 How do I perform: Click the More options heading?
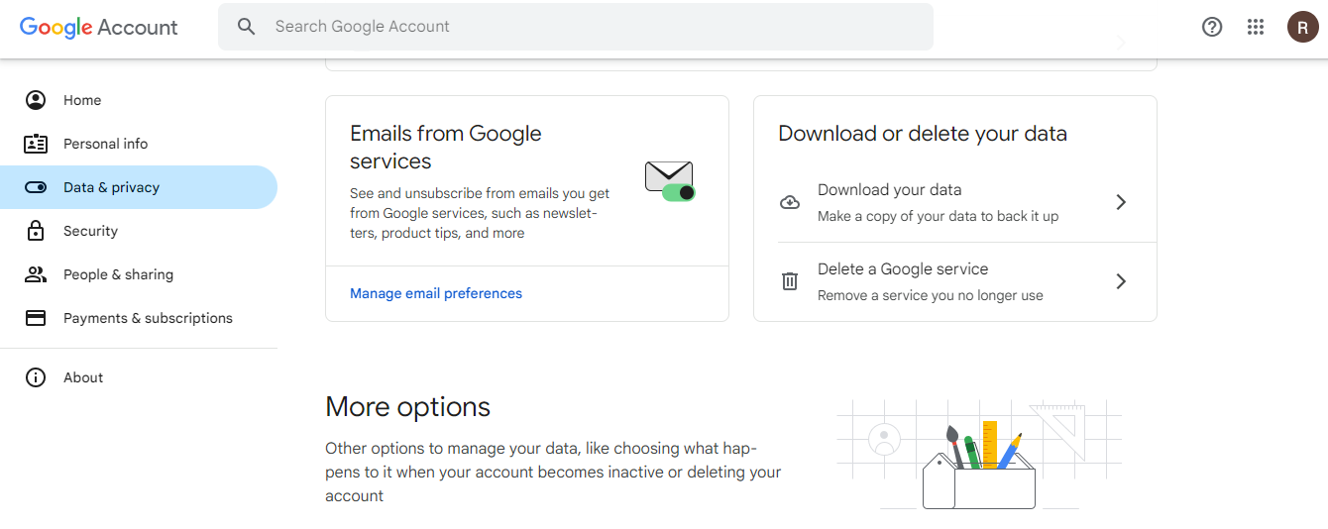pyautogui.click(x=407, y=407)
